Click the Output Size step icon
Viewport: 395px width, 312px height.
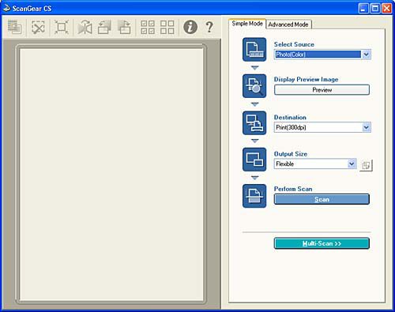(254, 160)
